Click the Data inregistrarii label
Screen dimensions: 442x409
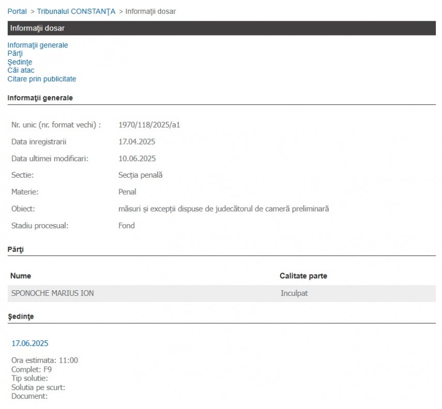(x=39, y=141)
